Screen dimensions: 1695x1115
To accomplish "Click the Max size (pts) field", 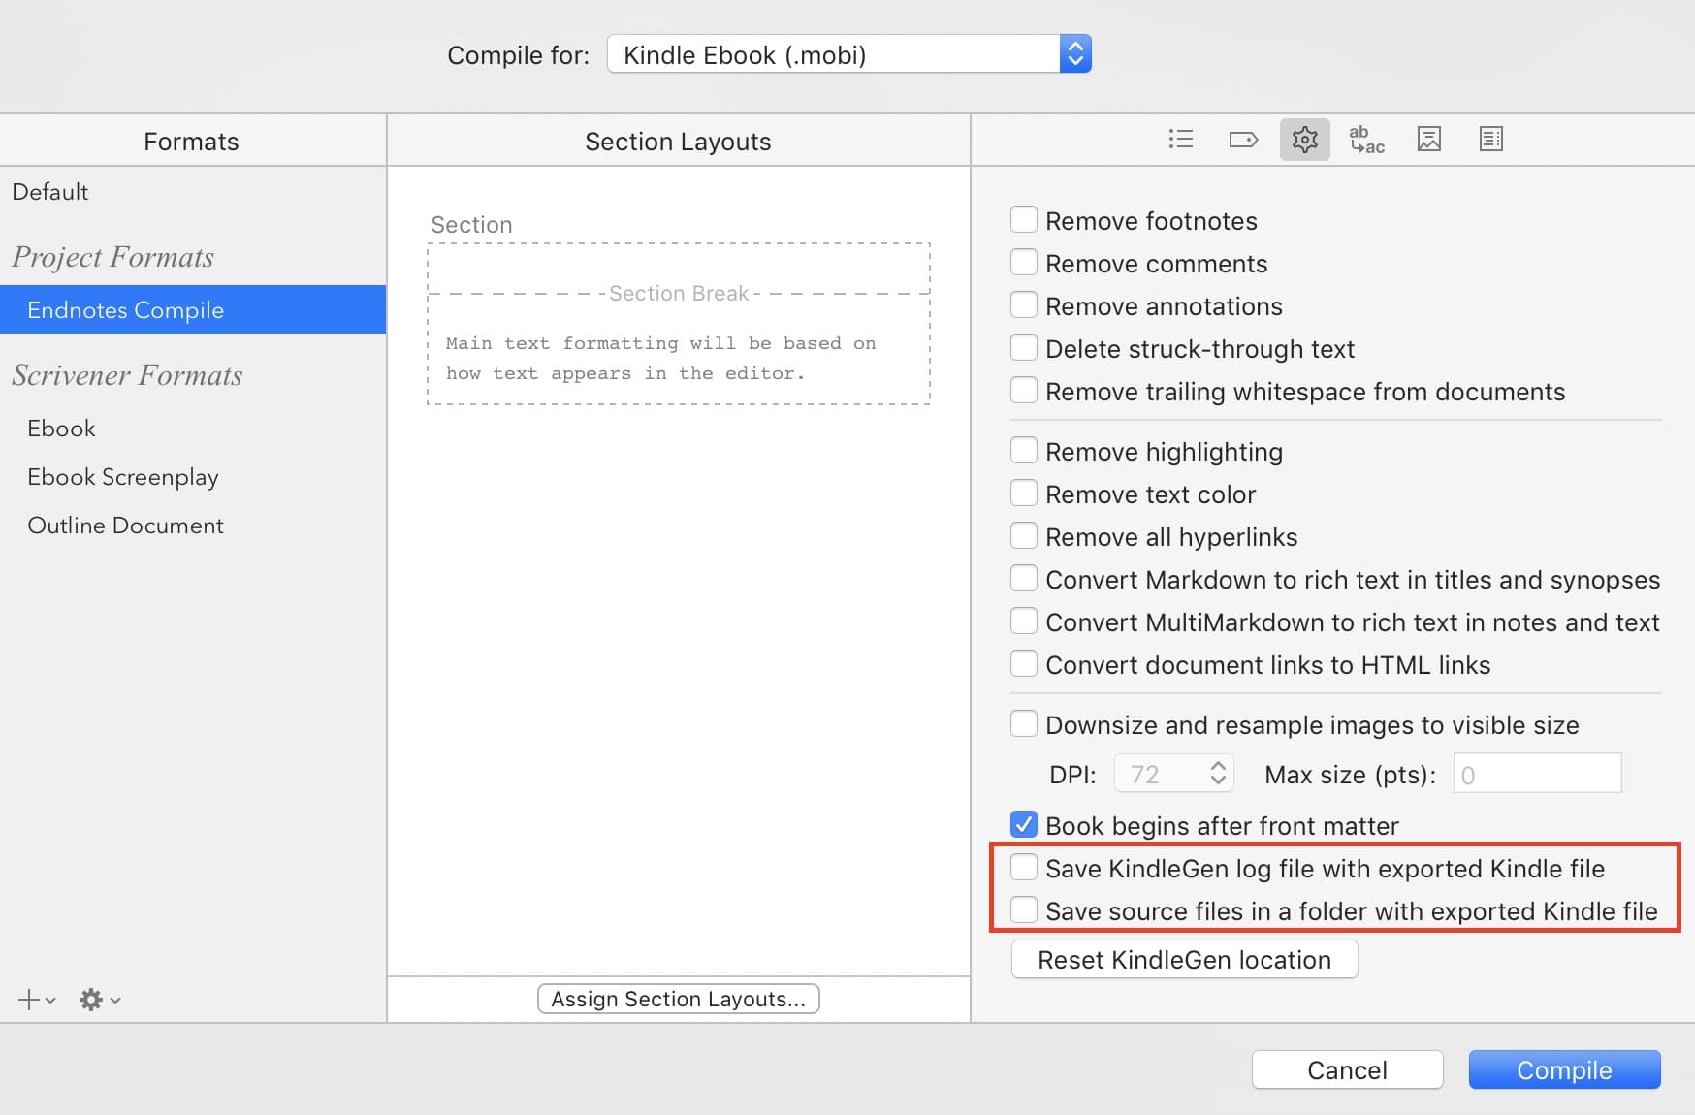I will point(1537,774).
